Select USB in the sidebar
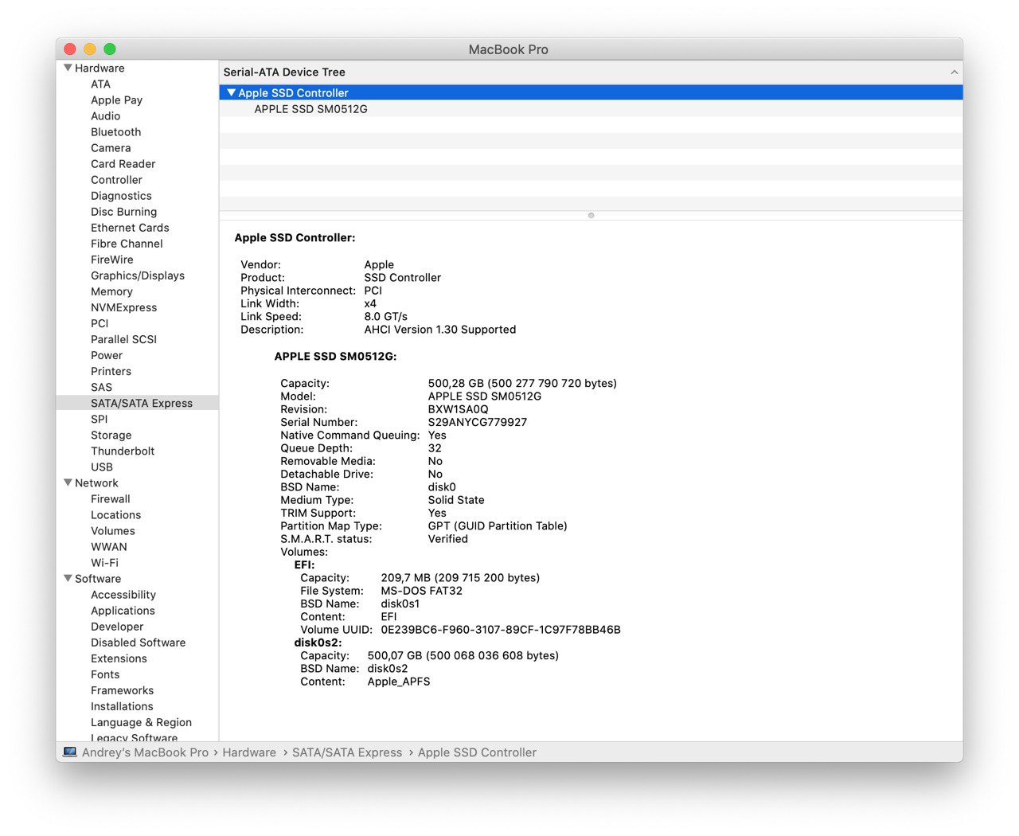 point(102,467)
